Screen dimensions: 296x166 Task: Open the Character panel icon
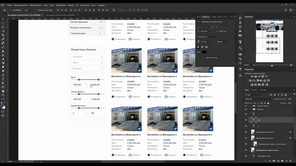(x=240, y=76)
